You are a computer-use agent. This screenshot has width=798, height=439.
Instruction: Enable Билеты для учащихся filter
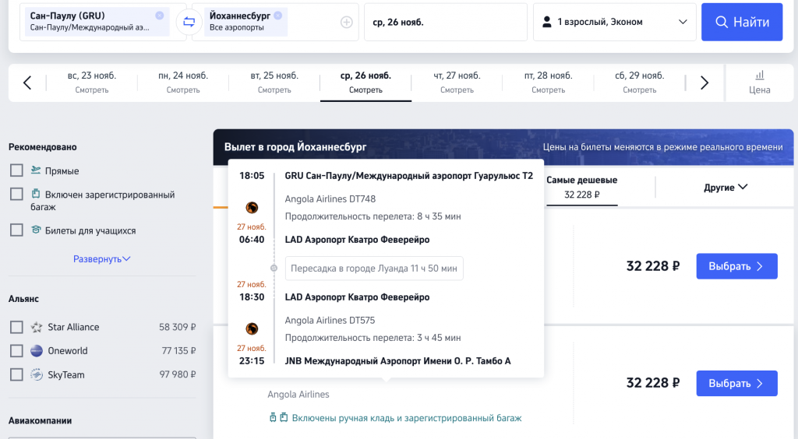pyautogui.click(x=17, y=230)
